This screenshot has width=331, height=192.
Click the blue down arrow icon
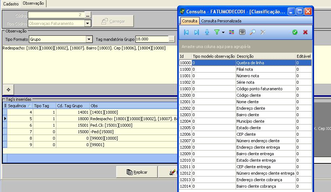207,32
